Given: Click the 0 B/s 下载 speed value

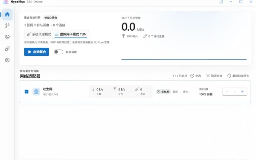Looking at the screenshot, I should 99,90.
